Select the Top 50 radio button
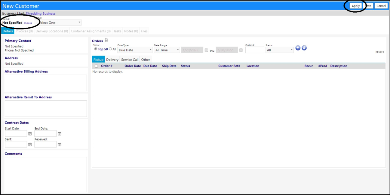This screenshot has width=390, height=195. tap(96, 49)
